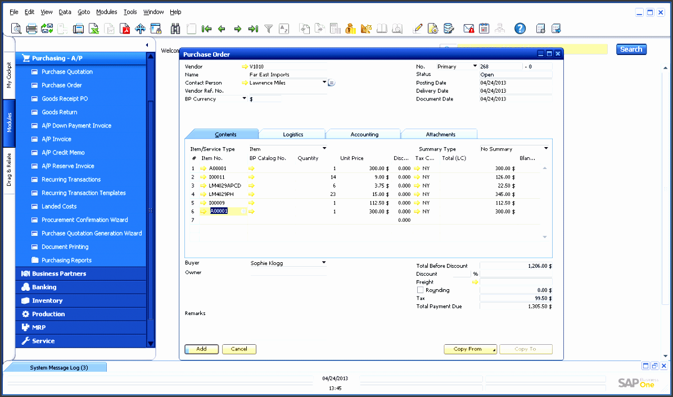Viewport: 673px width, 397px height.
Task: Click the Gross Profit toolbar icon
Action: coord(366,29)
